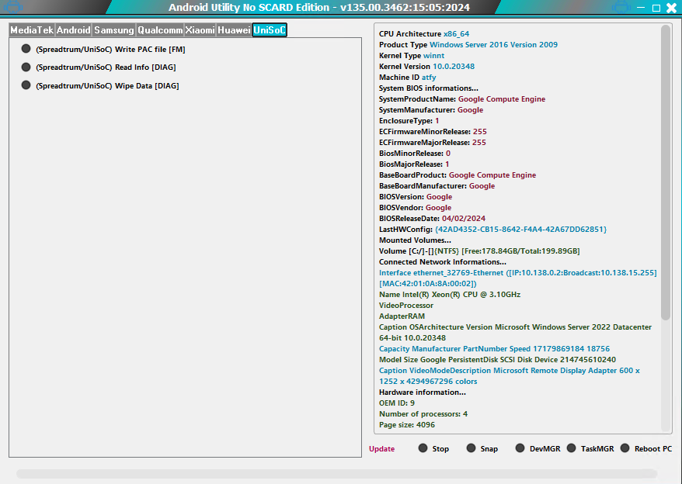Select the Huawei tab
The width and height of the screenshot is (682, 484).
(x=234, y=30)
